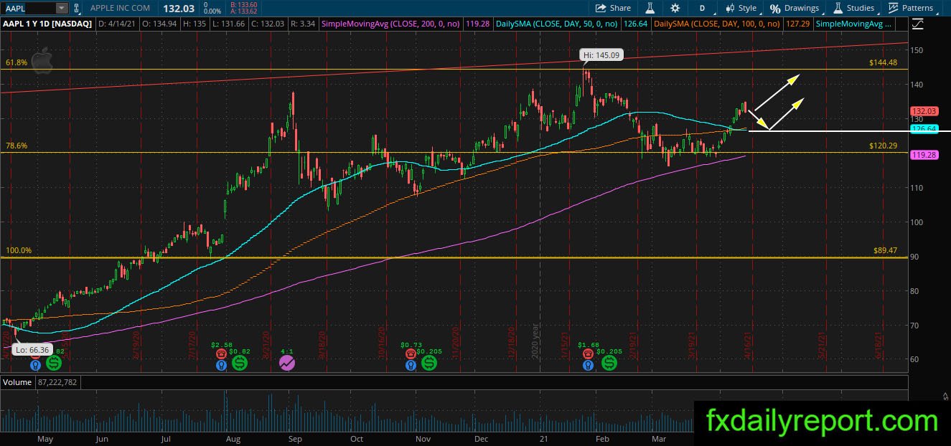Open the Style menu
The image size is (951, 446).
pyautogui.click(x=741, y=8)
